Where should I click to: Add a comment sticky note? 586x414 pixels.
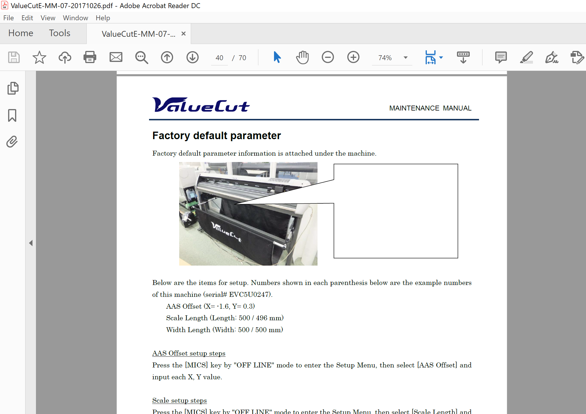pyautogui.click(x=501, y=57)
